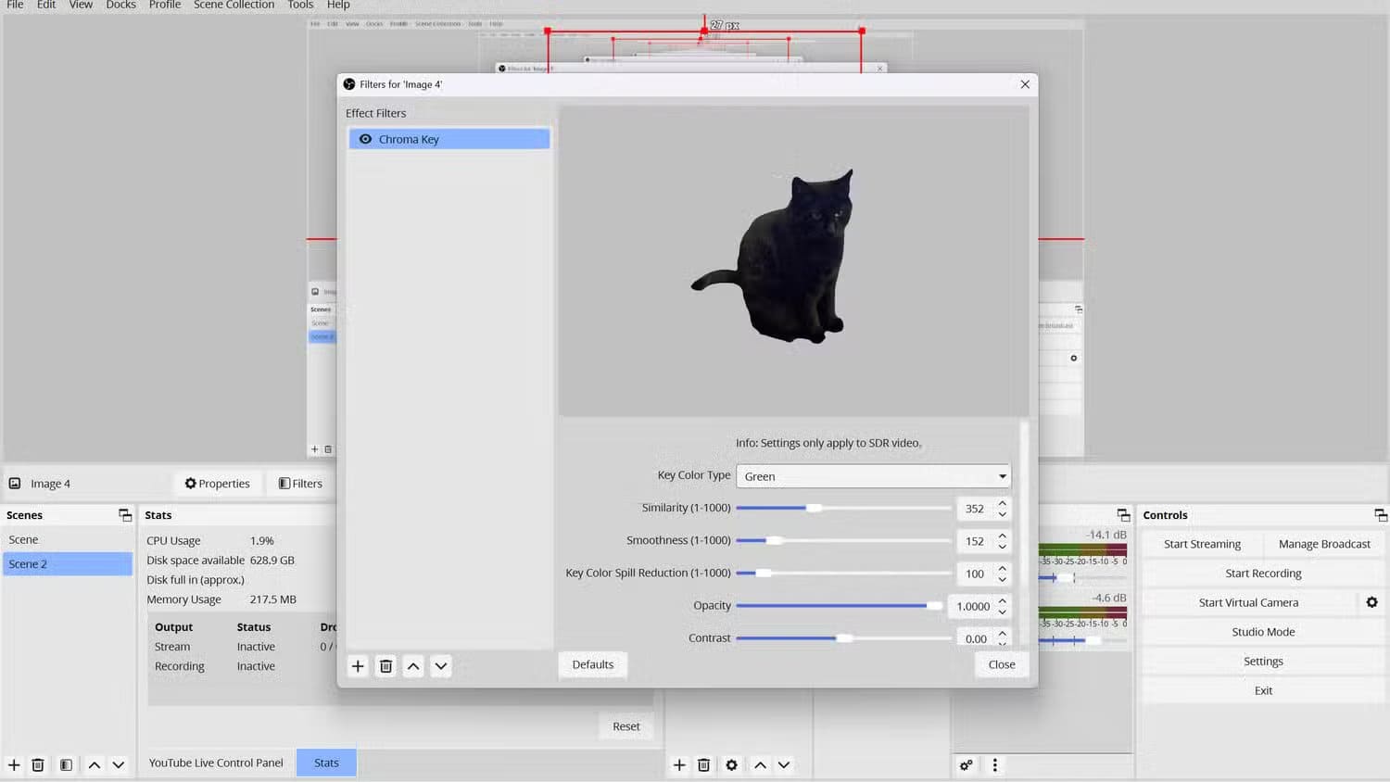Open the Help menu

click(338, 5)
